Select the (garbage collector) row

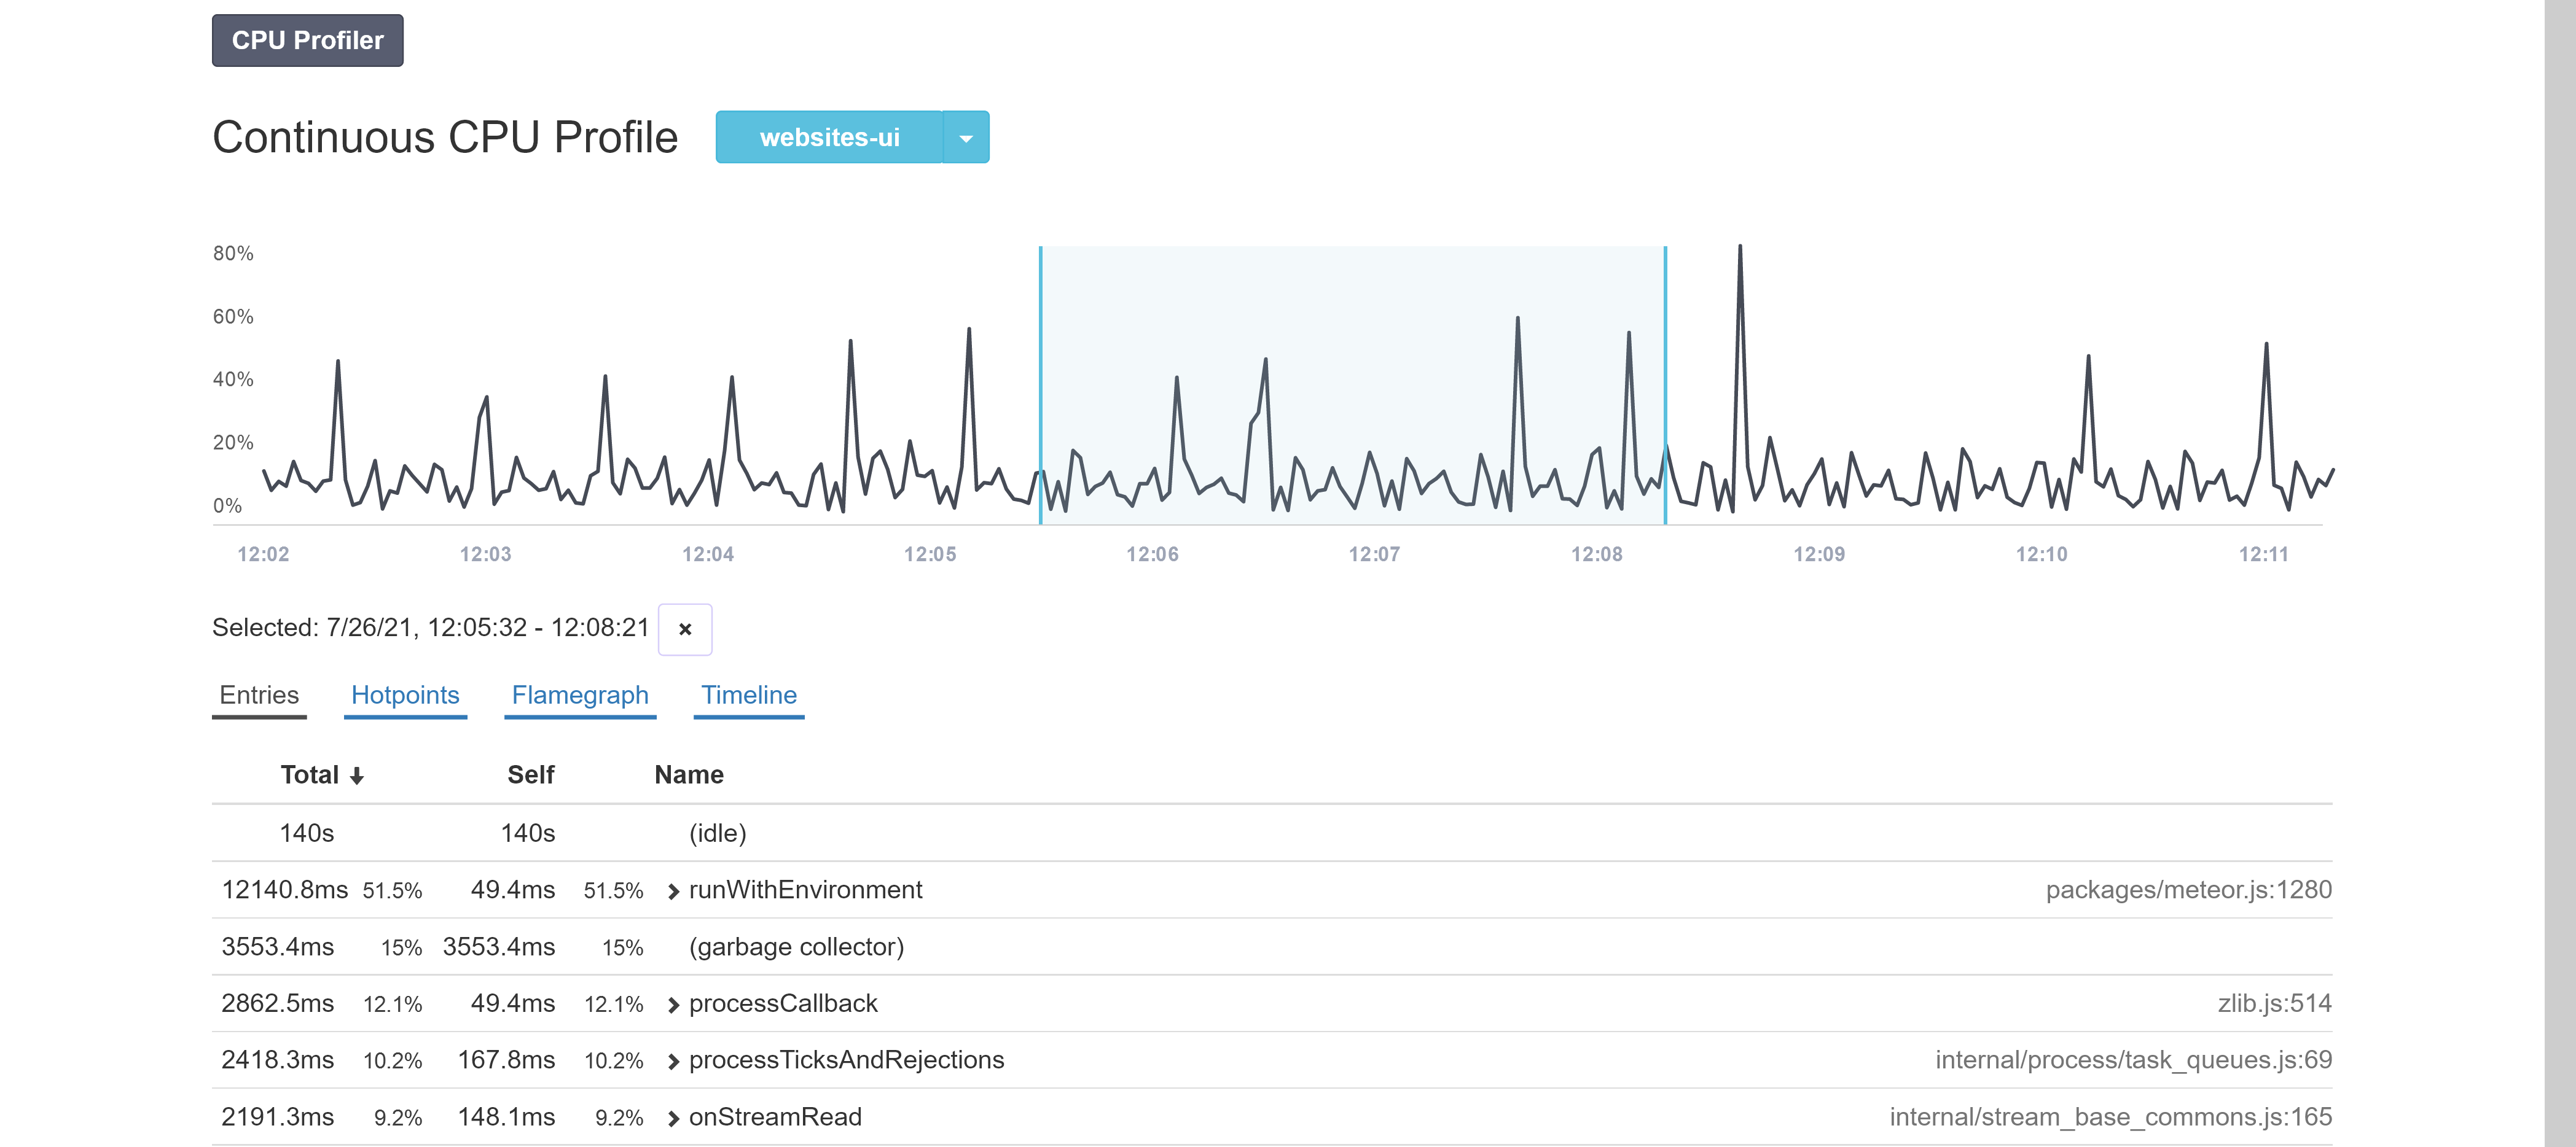796,947
